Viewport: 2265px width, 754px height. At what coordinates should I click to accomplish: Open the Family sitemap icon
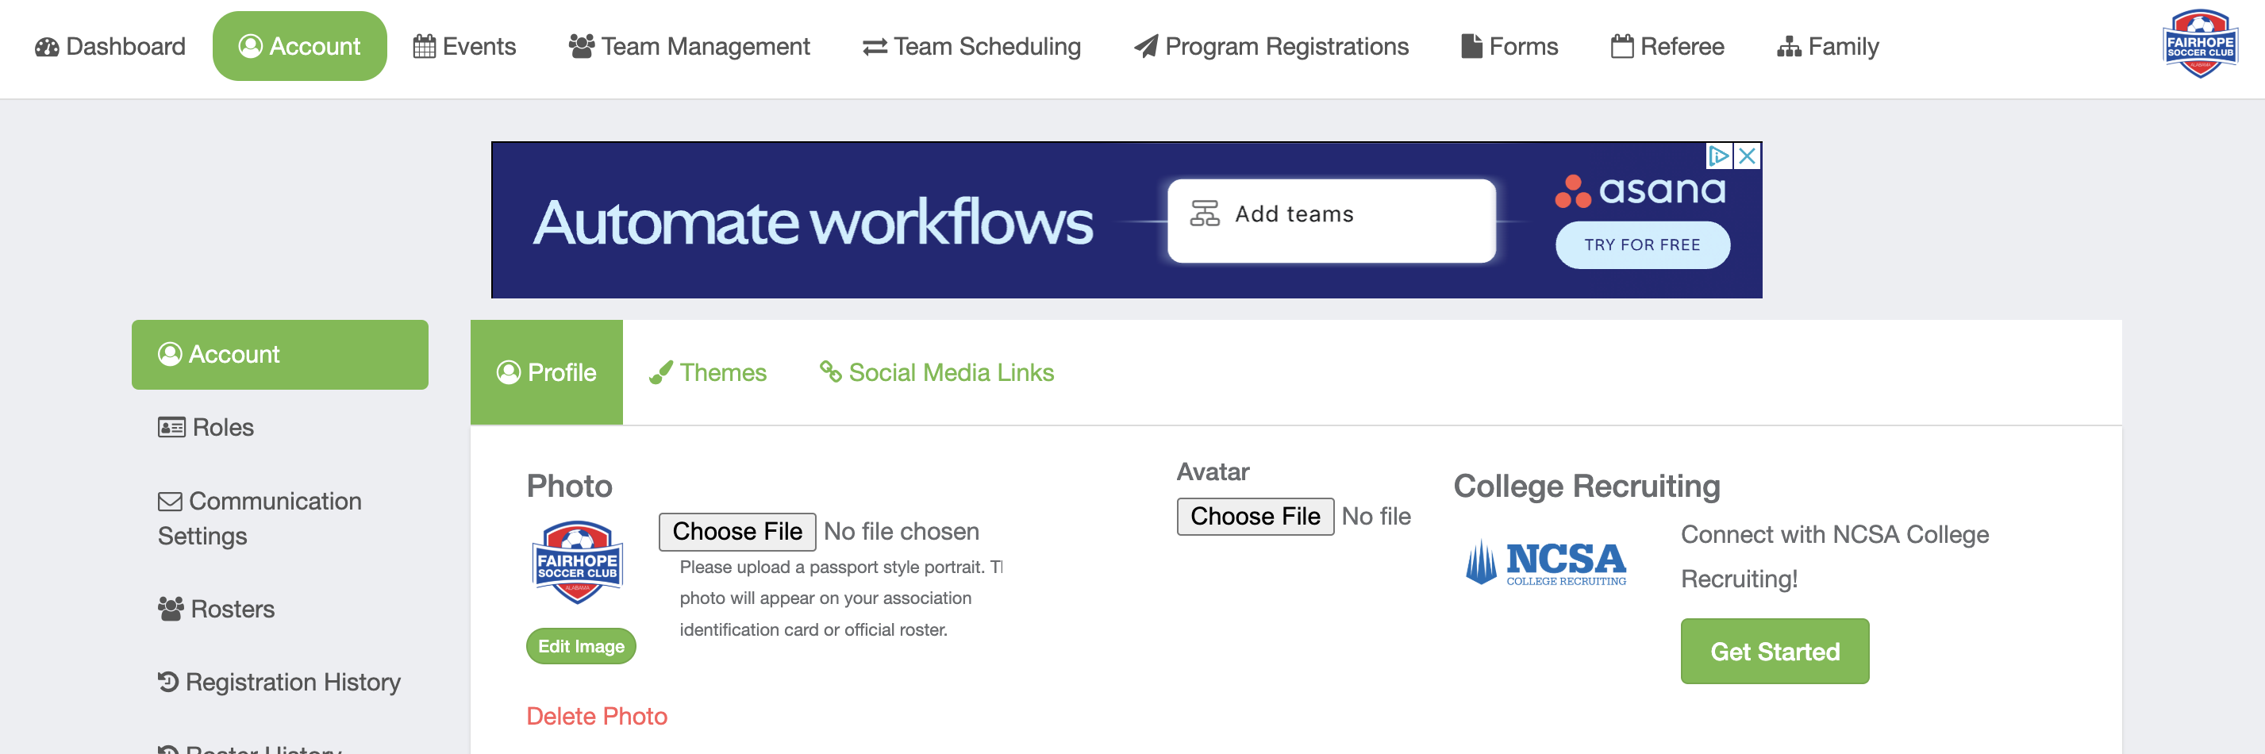pos(1789,46)
